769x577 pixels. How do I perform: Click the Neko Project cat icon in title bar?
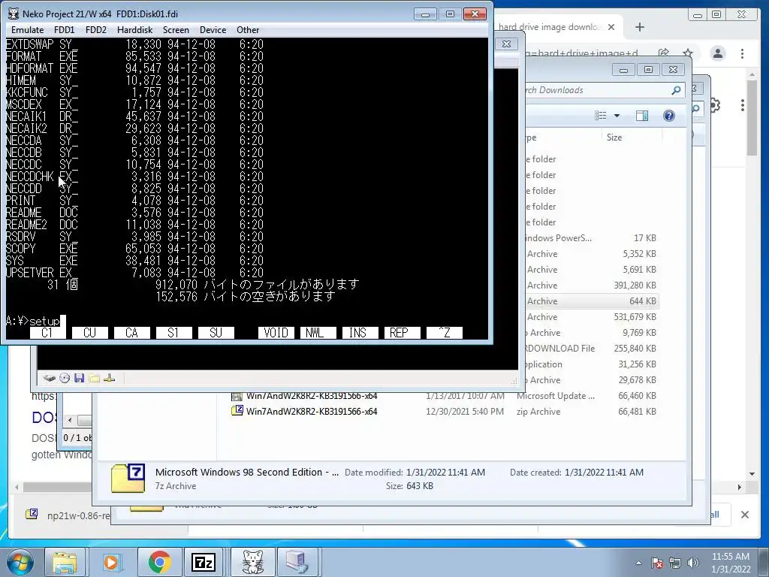click(14, 14)
